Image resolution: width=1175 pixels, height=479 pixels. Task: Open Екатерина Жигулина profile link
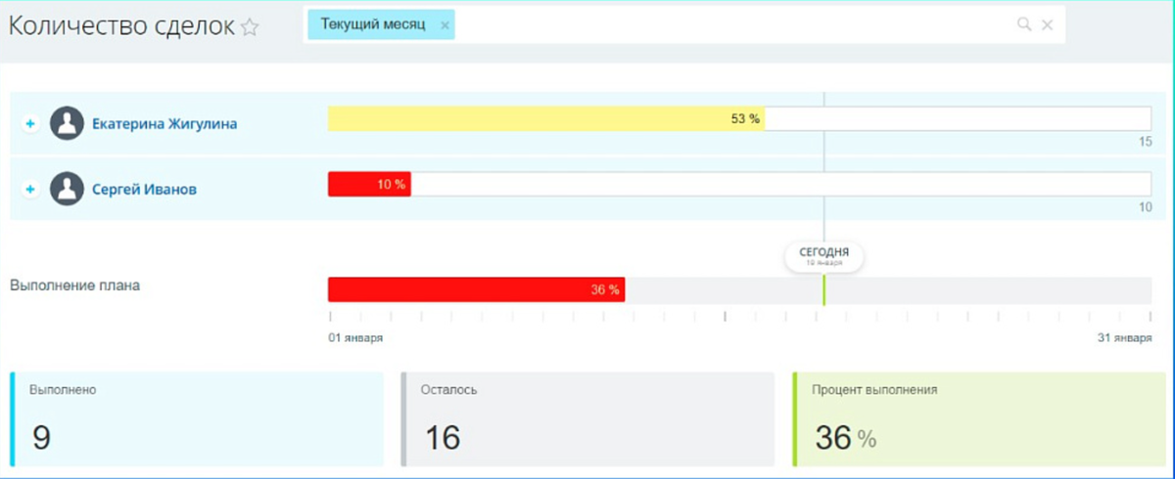[164, 124]
